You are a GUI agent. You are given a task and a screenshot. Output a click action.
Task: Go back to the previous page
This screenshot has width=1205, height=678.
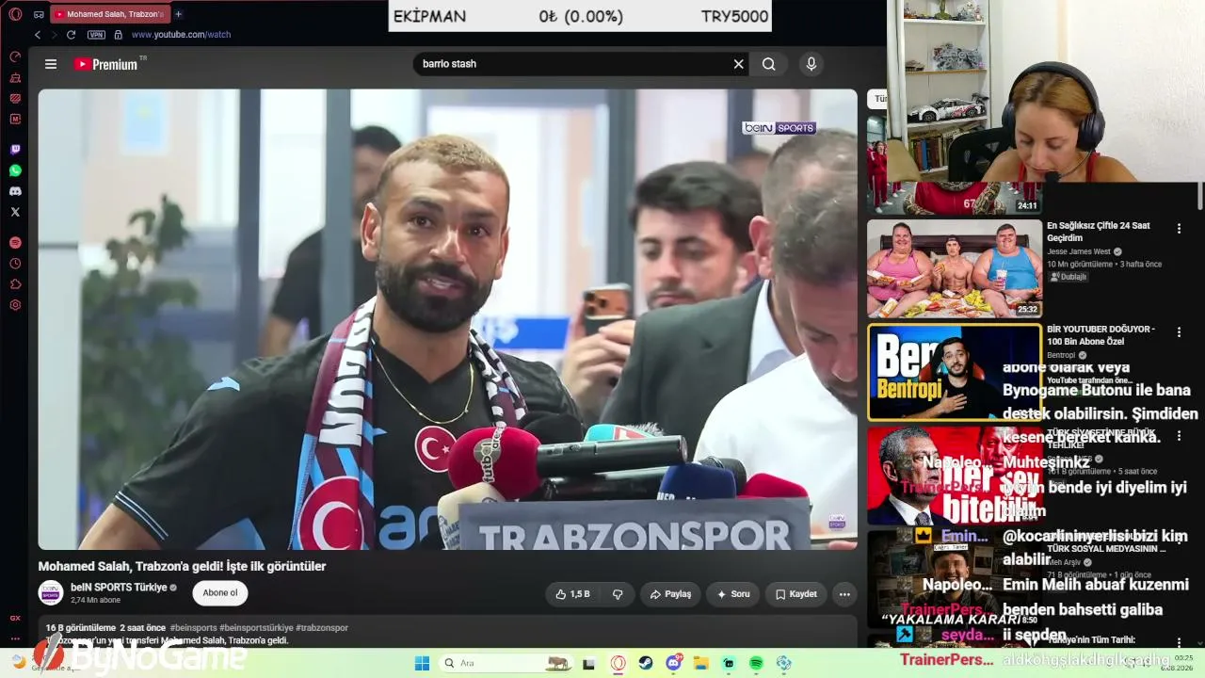[38, 35]
